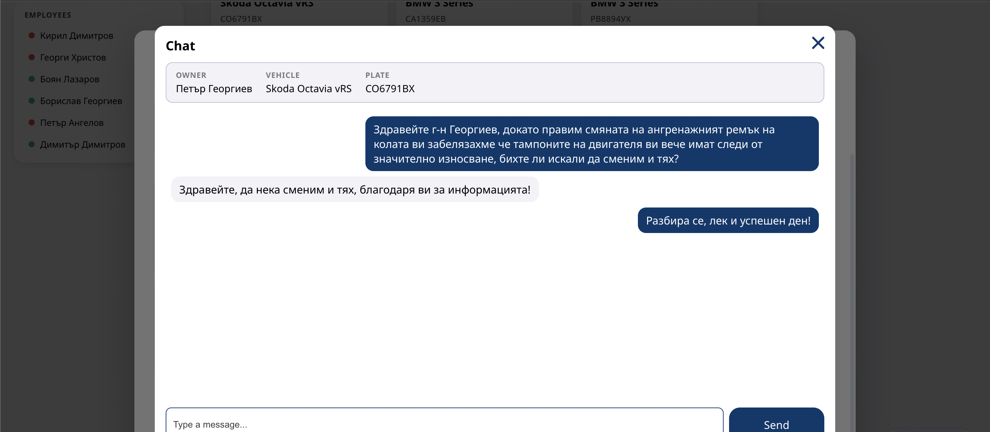This screenshot has width=990, height=432.
Task: Click the PLATE label in chat header
Action: [x=377, y=75]
